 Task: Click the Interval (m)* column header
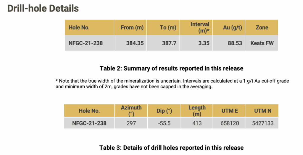click(x=200, y=27)
